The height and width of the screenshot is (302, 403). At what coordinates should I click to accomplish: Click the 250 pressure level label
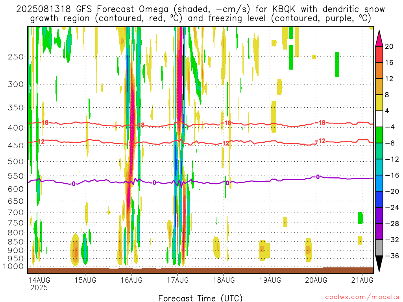pos(15,57)
